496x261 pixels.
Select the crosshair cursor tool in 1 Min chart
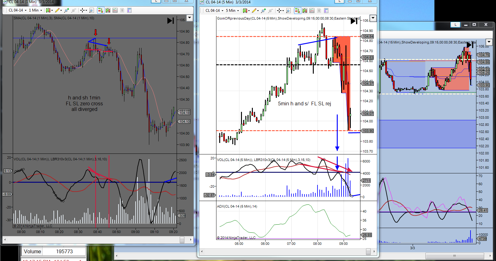[82, 10]
